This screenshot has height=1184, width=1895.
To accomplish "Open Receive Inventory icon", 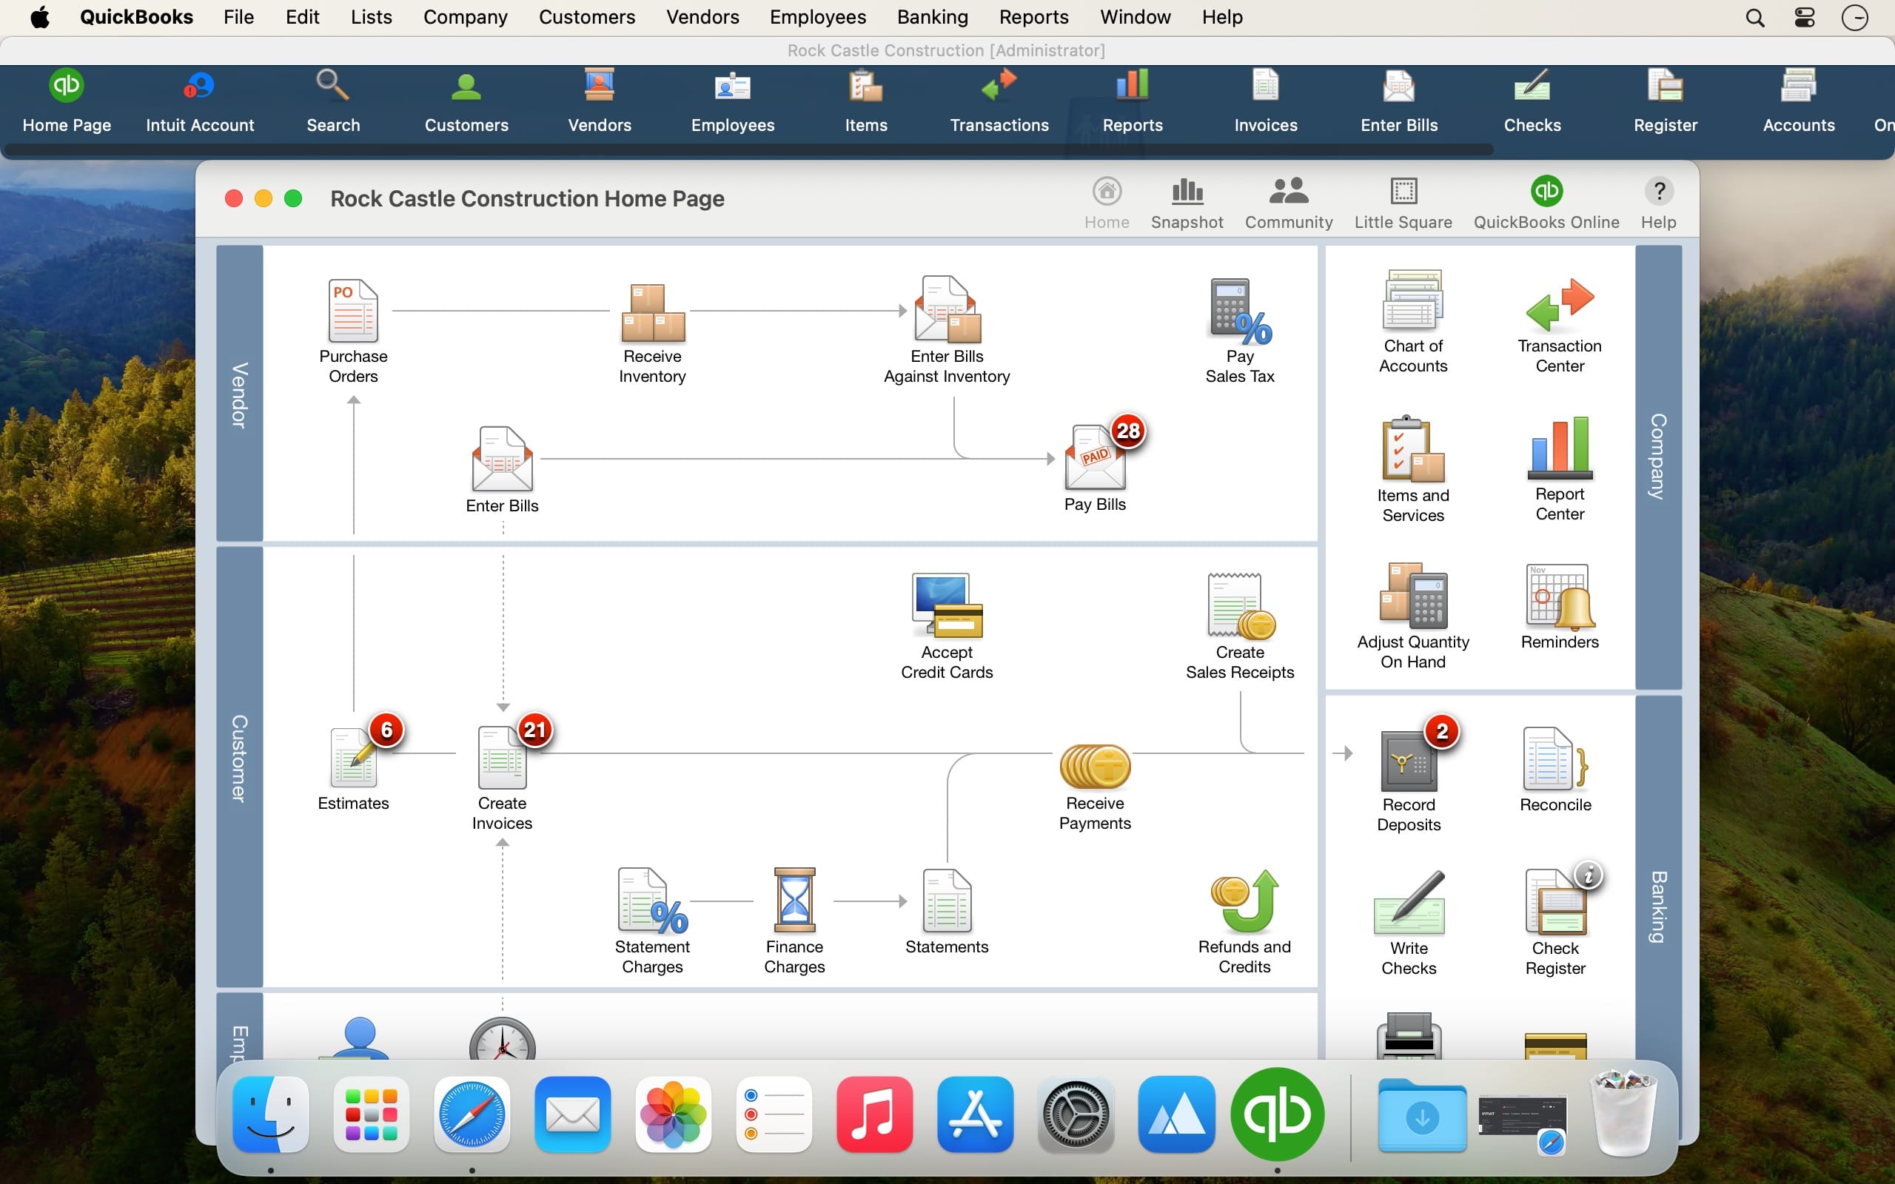I will pyautogui.click(x=652, y=312).
